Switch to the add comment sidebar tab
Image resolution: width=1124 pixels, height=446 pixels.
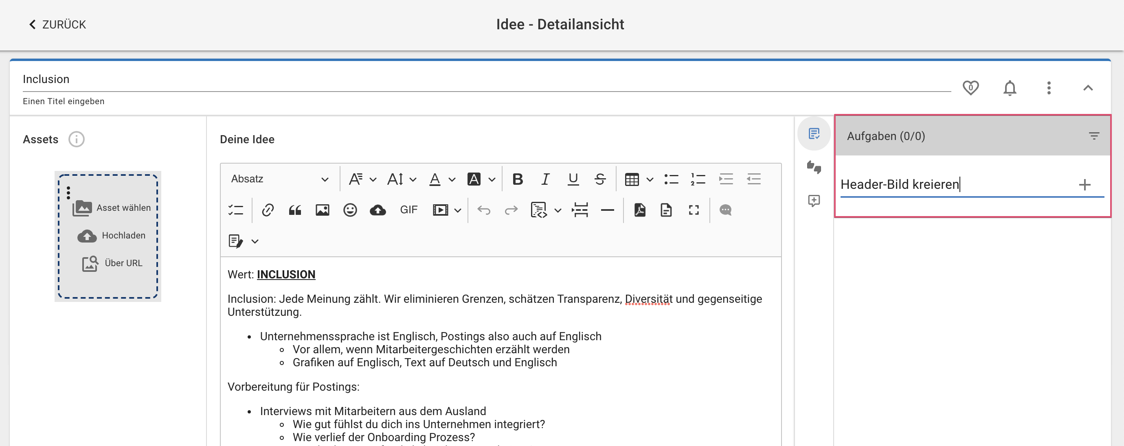pyautogui.click(x=814, y=201)
